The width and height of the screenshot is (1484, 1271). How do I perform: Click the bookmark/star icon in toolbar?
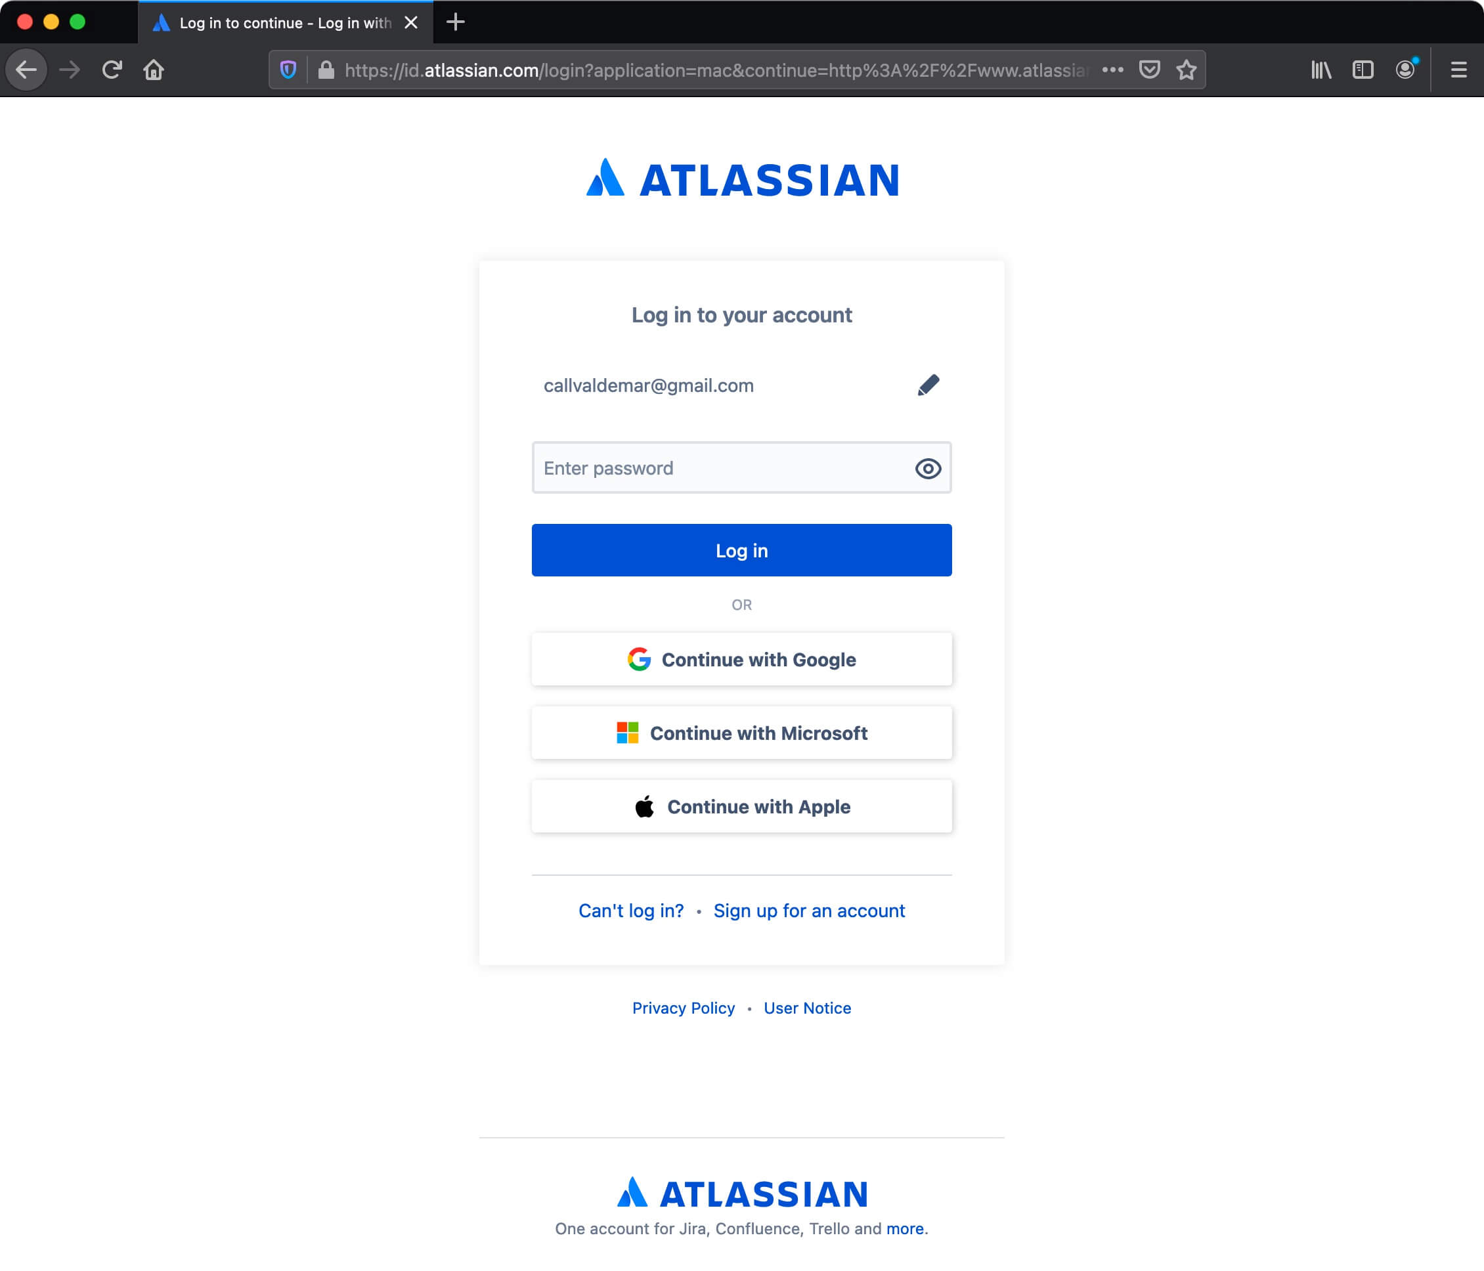coord(1185,70)
